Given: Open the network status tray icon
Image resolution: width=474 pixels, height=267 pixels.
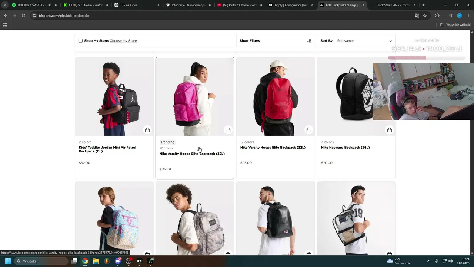Looking at the screenshot, I should (445, 261).
